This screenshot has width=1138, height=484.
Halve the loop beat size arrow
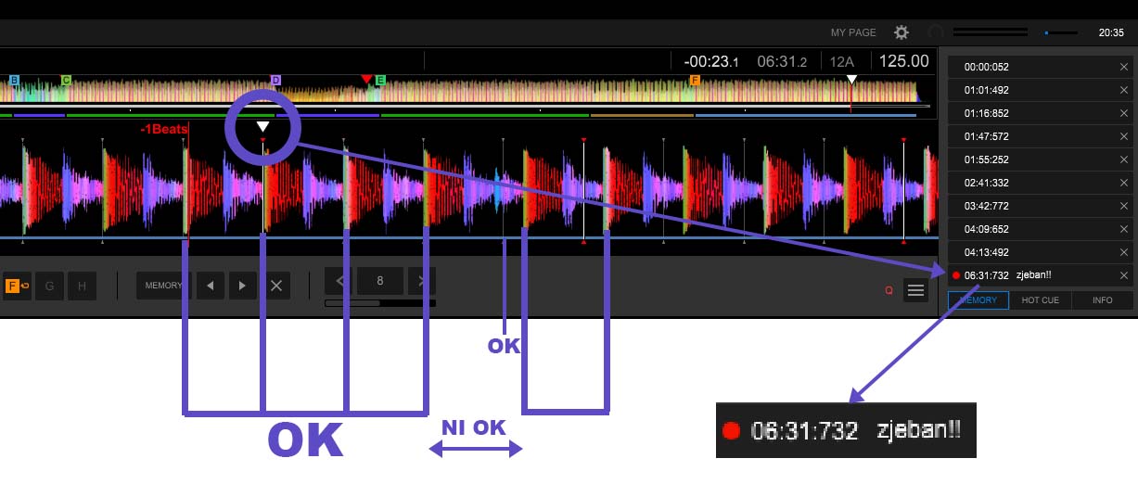pyautogui.click(x=339, y=280)
